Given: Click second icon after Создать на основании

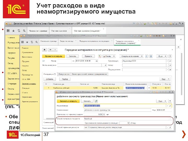Looking at the screenshot, I should 151,56.
